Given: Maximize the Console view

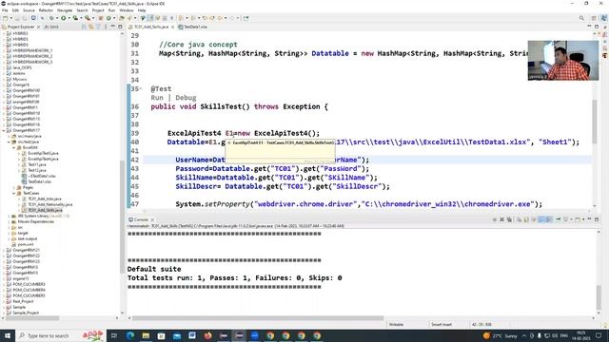Looking at the screenshot, I should (x=597, y=219).
